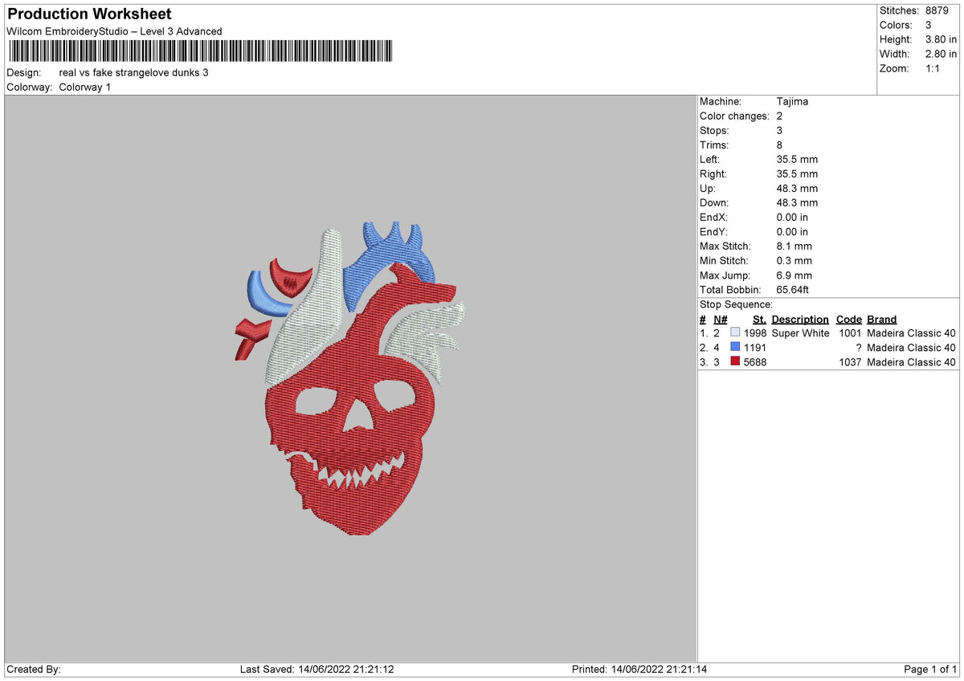
Task: Click the 'Description' column header
Action: pos(800,319)
